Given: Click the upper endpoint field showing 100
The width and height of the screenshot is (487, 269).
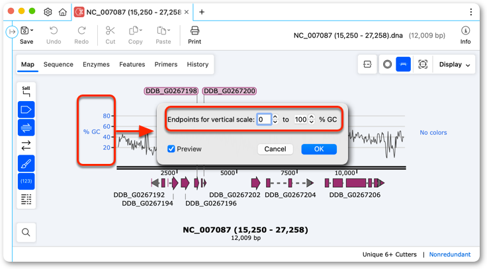Looking at the screenshot, I should point(300,120).
